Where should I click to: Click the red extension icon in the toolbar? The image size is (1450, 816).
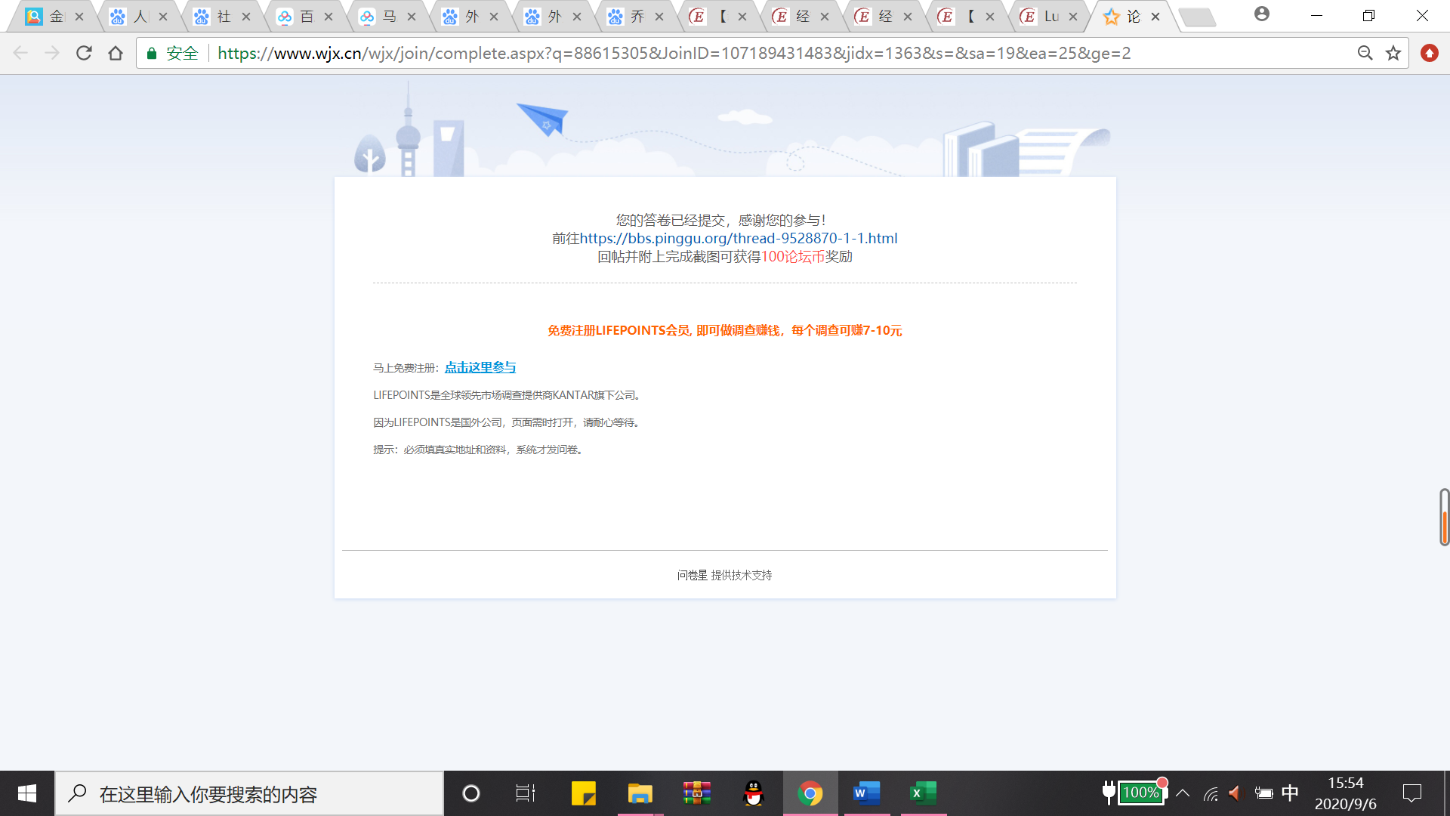(1429, 53)
